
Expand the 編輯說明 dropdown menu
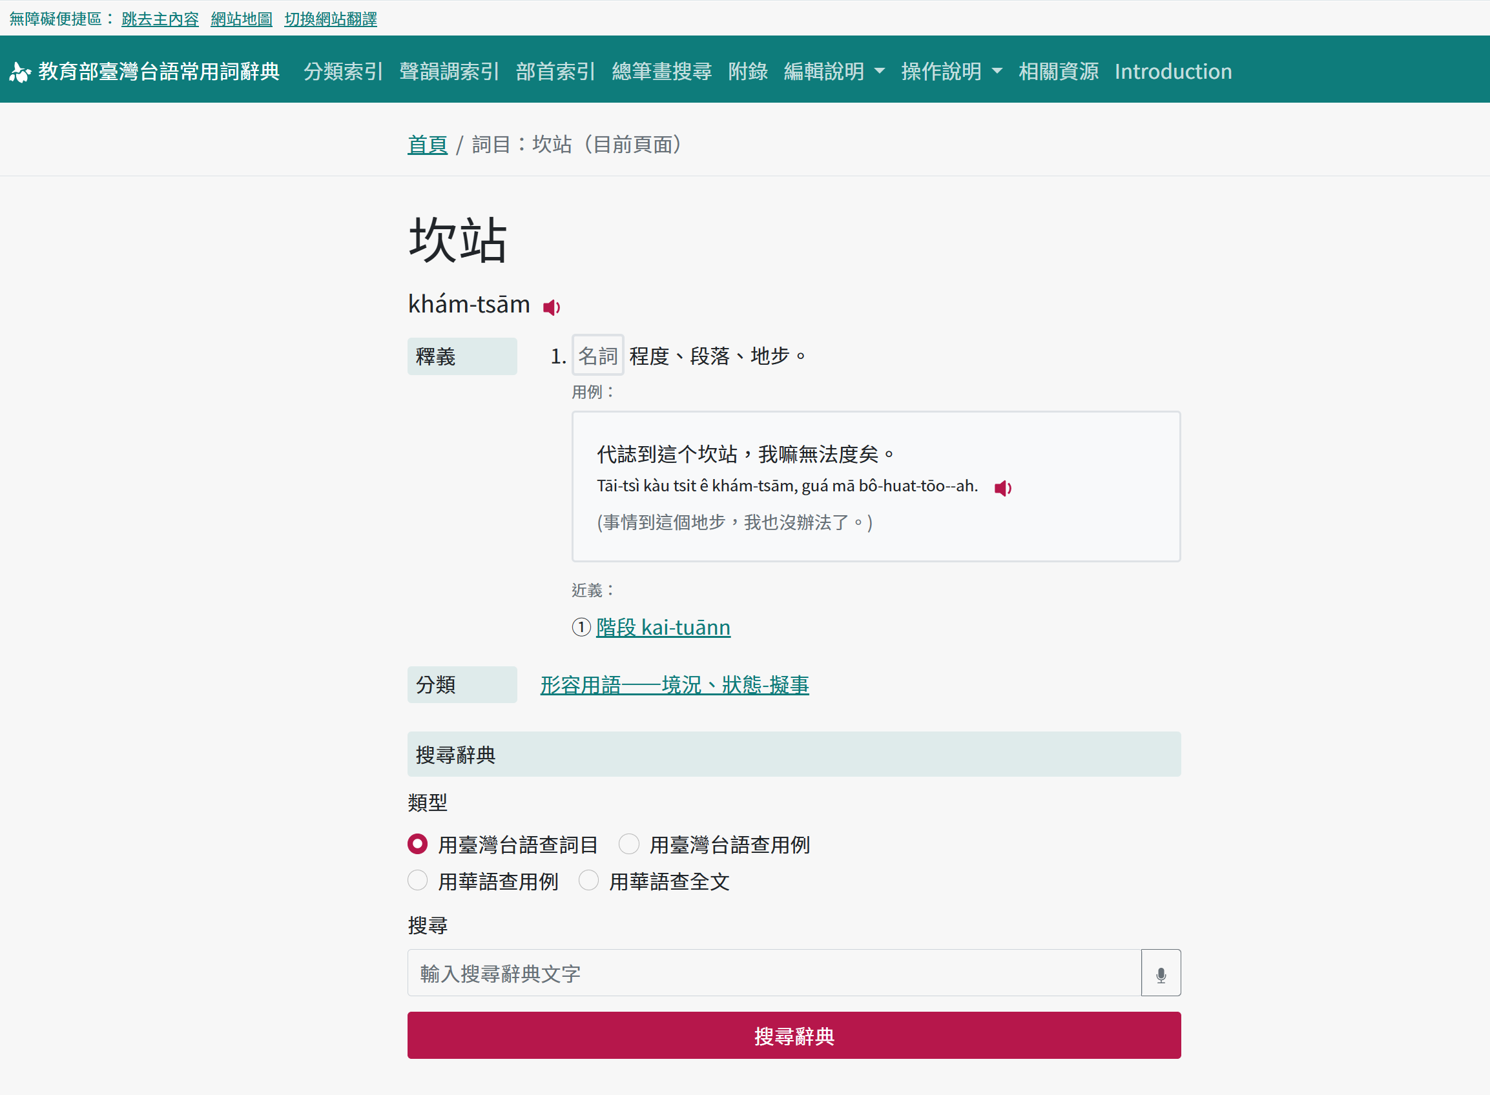(834, 72)
